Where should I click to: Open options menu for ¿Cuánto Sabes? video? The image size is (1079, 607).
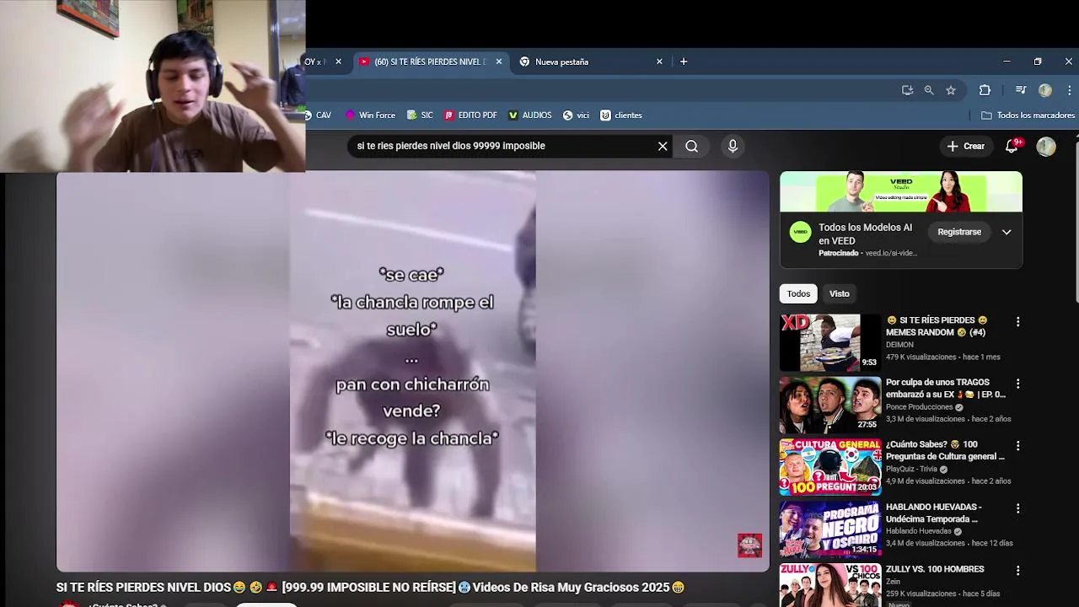1017,445
